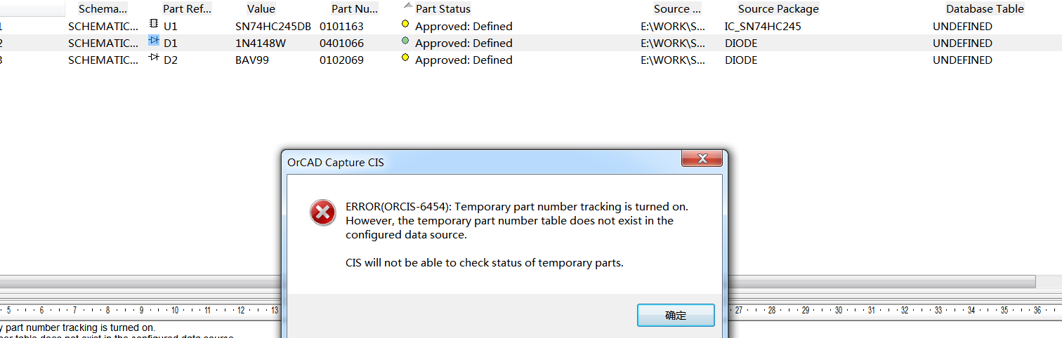Click the yellow status dot in the SN74HC245DB row
The image size is (1062, 338).
[x=405, y=25]
